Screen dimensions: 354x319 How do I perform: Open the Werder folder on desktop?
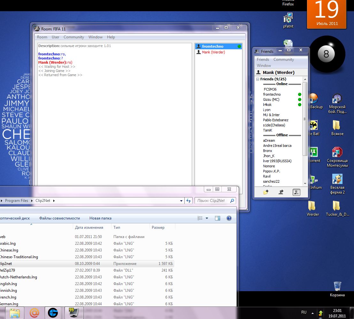(313, 208)
